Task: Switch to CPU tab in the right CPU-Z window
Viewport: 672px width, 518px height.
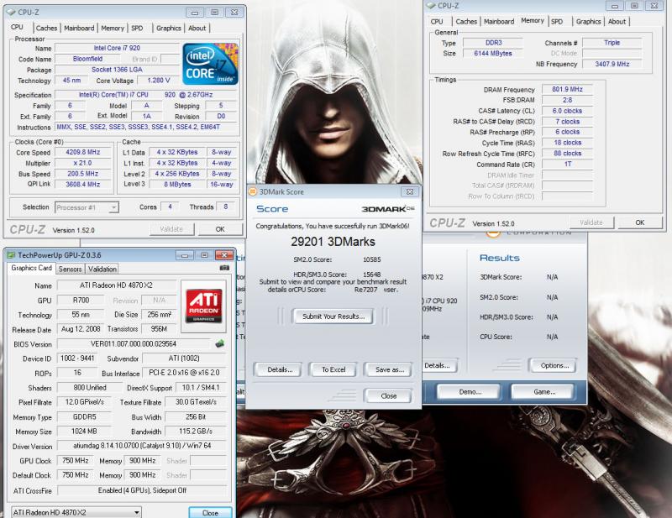Action: [437, 22]
